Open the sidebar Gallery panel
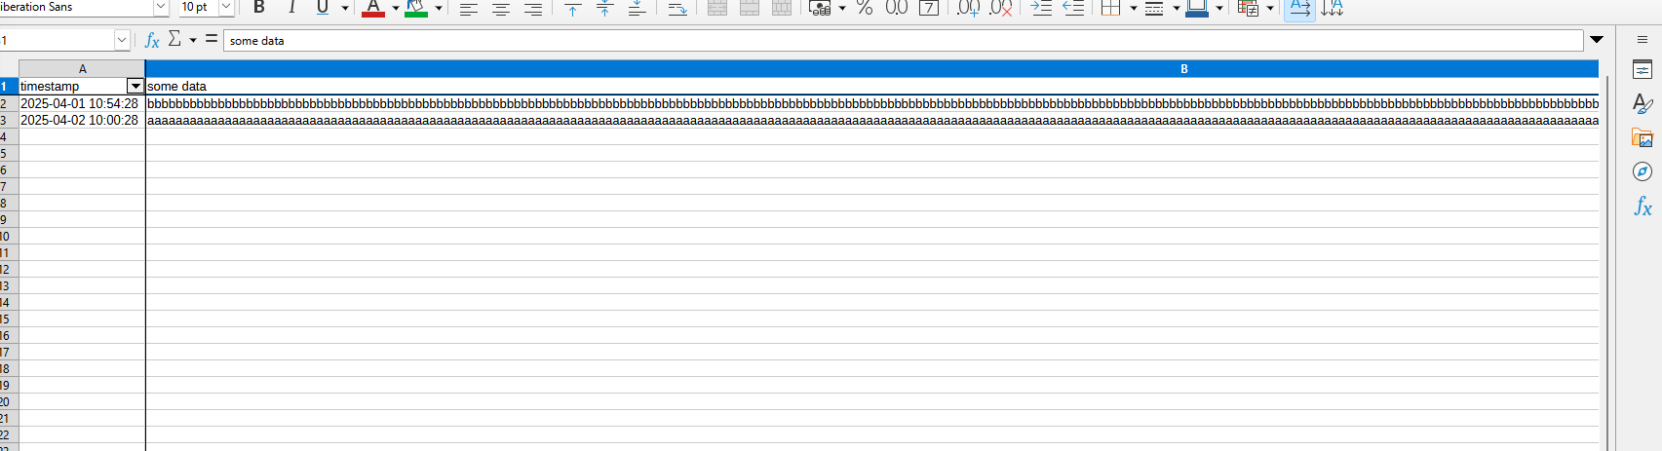The height and width of the screenshot is (451, 1662). (1643, 138)
